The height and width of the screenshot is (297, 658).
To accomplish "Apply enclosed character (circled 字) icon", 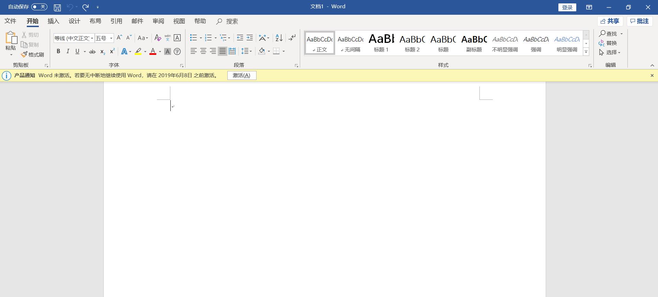I will click(x=177, y=51).
